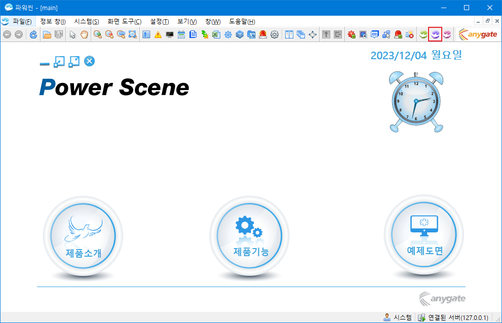Open the 설정(T) menu
The height and width of the screenshot is (323, 502).
click(160, 21)
